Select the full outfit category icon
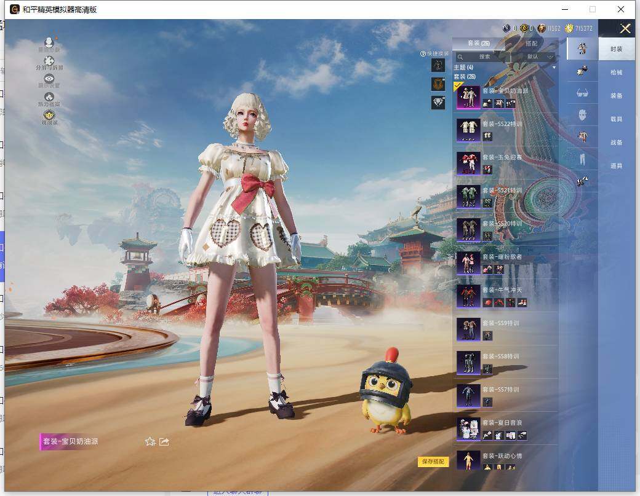This screenshot has height=496, width=640. 582,49
